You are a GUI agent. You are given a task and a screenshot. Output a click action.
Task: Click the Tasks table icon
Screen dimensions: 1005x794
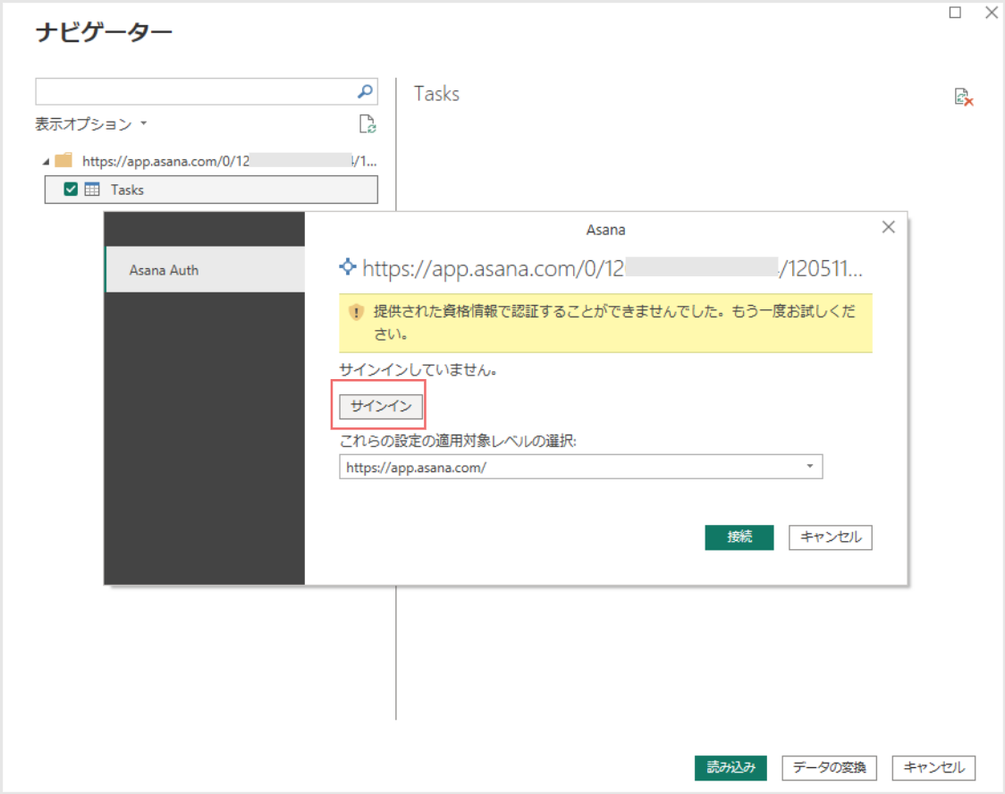[92, 189]
